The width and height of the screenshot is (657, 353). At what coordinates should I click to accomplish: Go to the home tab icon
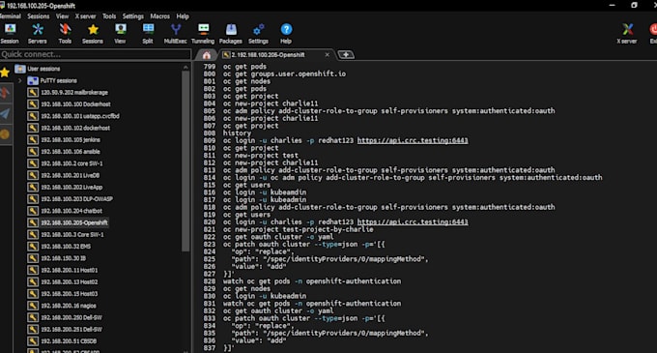[x=207, y=55]
